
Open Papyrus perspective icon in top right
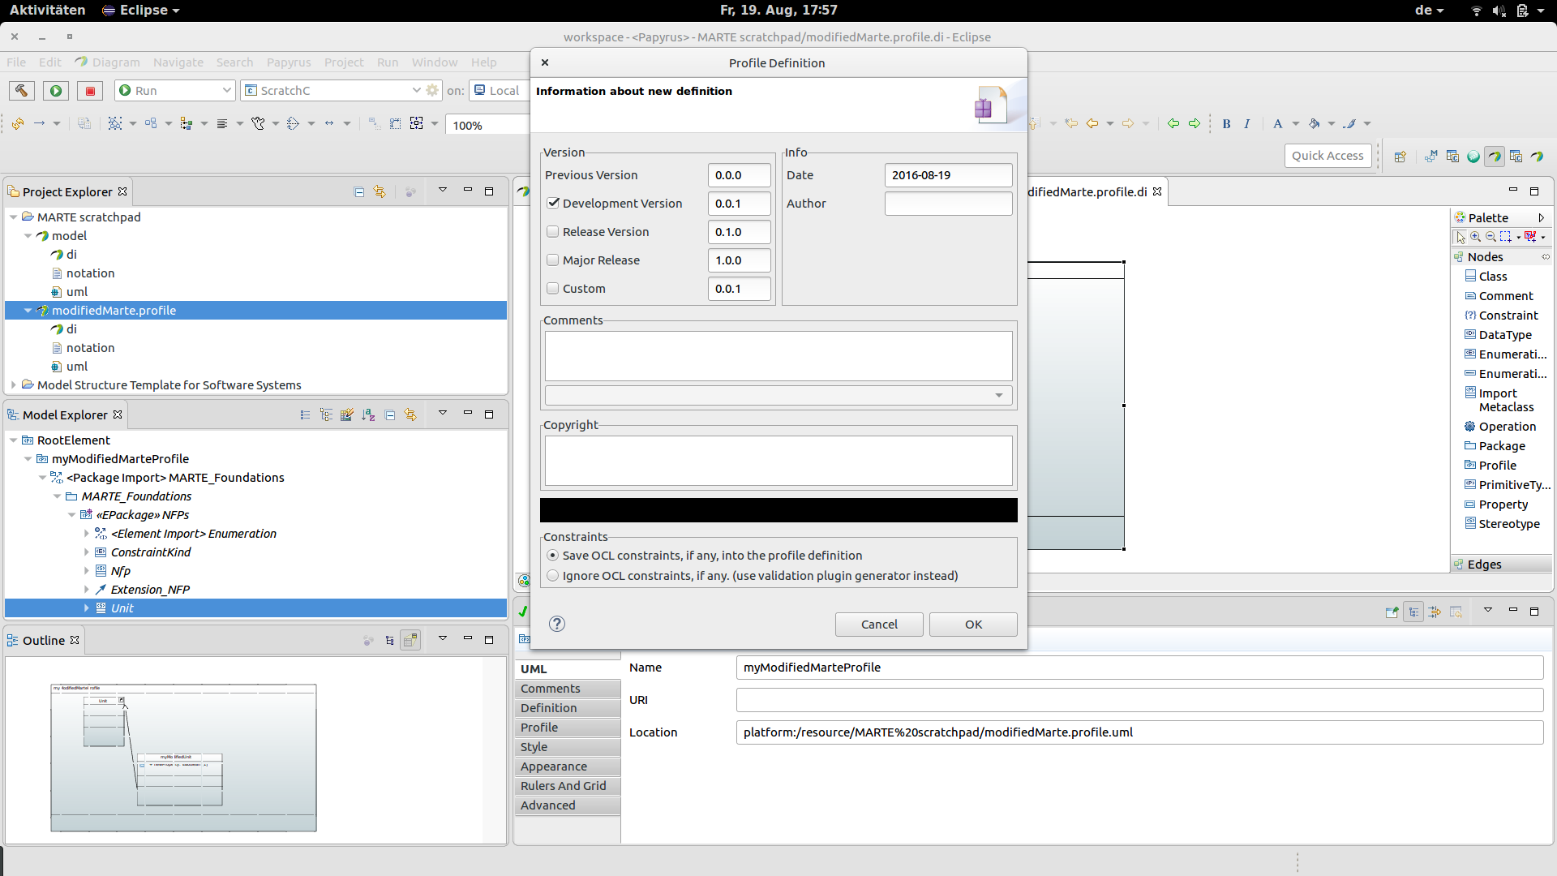pos(1495,157)
